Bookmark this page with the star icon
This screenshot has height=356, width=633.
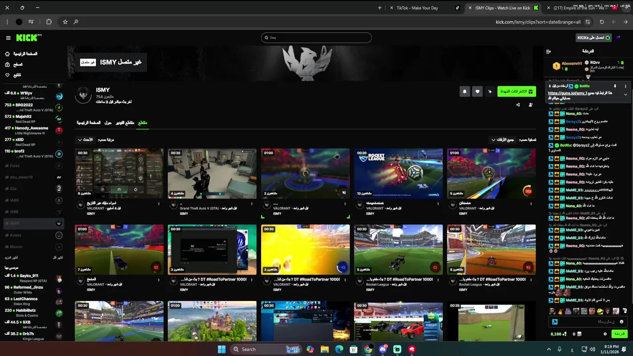click(65, 22)
